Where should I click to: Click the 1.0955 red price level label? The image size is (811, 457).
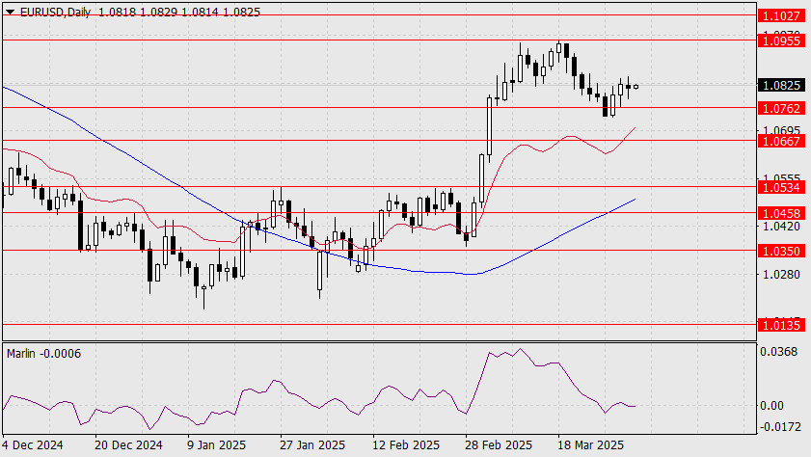tap(781, 40)
